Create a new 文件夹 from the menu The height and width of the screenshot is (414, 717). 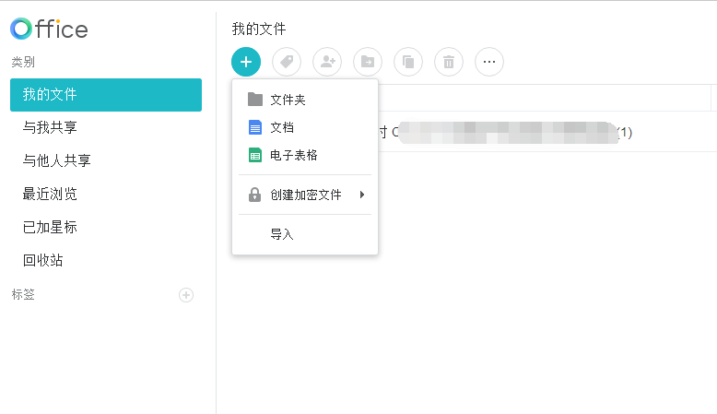[287, 100]
